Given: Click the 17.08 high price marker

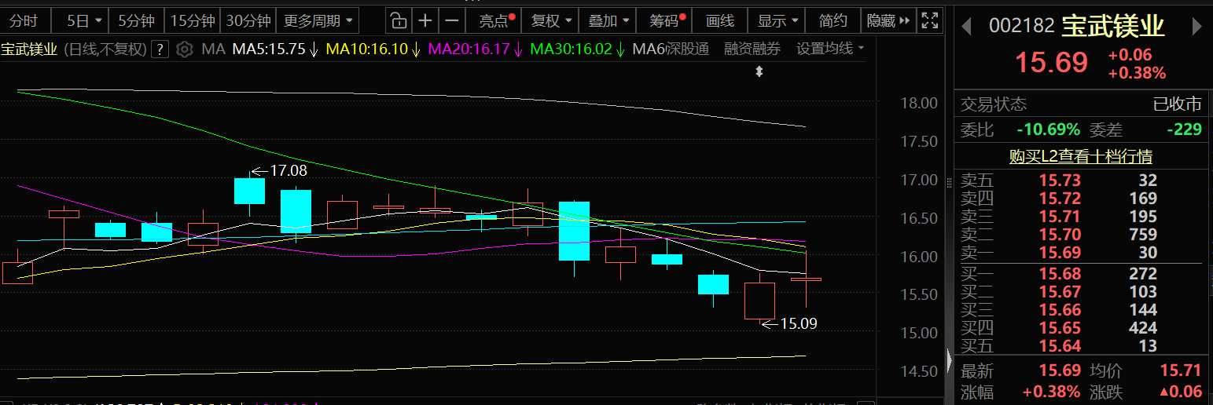Looking at the screenshot, I should [x=287, y=170].
